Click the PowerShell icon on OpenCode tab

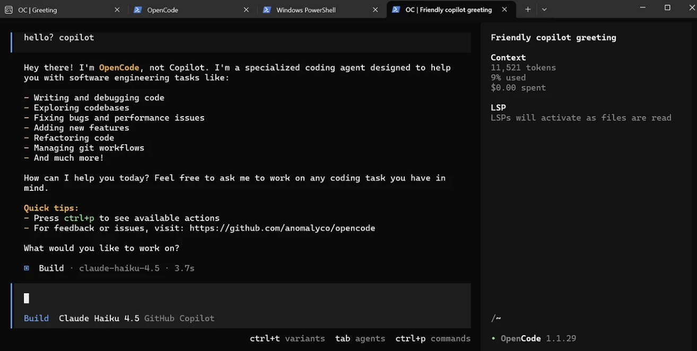coord(137,10)
